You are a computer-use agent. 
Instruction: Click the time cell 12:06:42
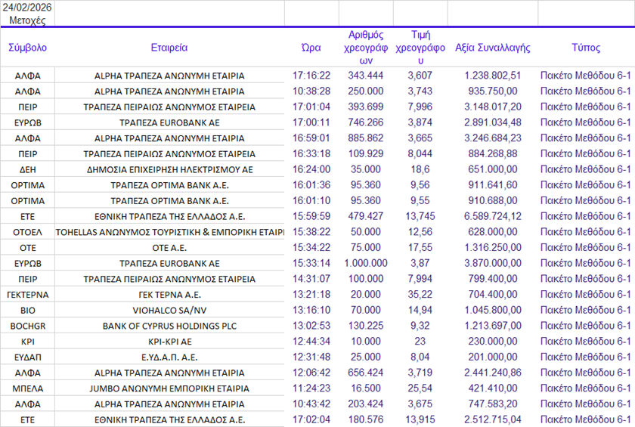(x=311, y=373)
